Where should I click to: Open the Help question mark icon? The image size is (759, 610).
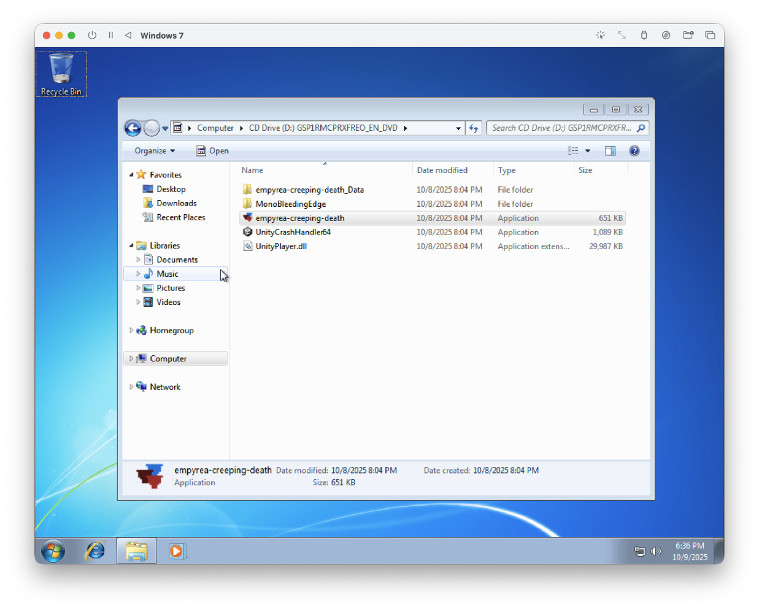pos(634,151)
